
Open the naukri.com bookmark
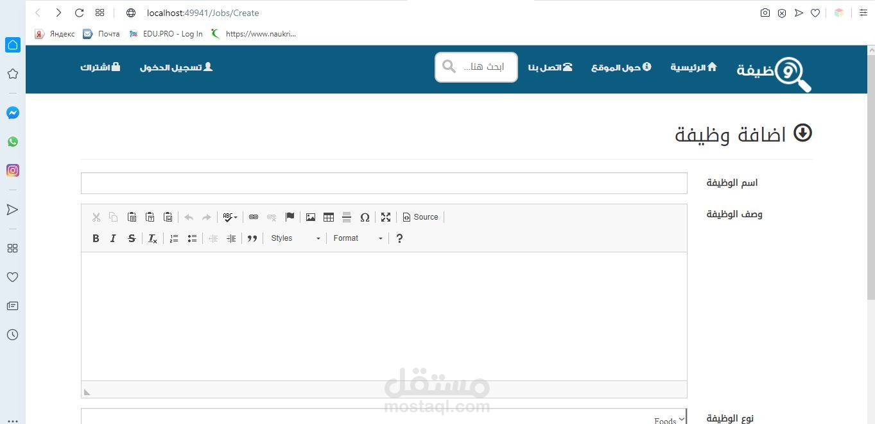(x=254, y=34)
